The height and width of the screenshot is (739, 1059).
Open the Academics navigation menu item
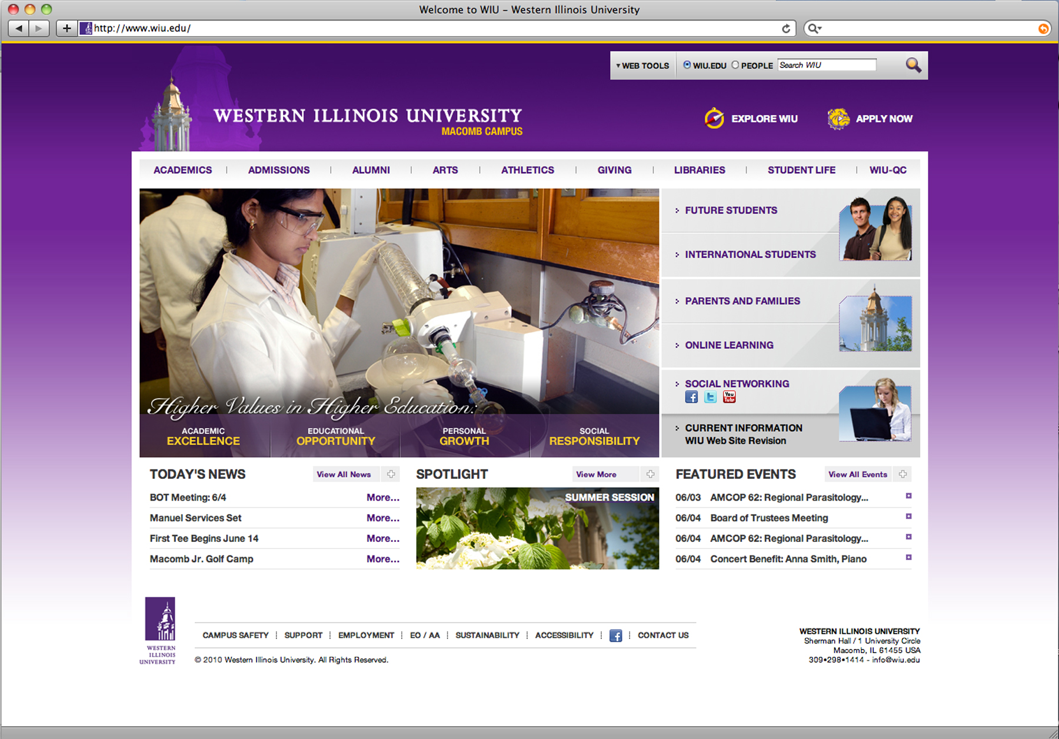tap(182, 170)
